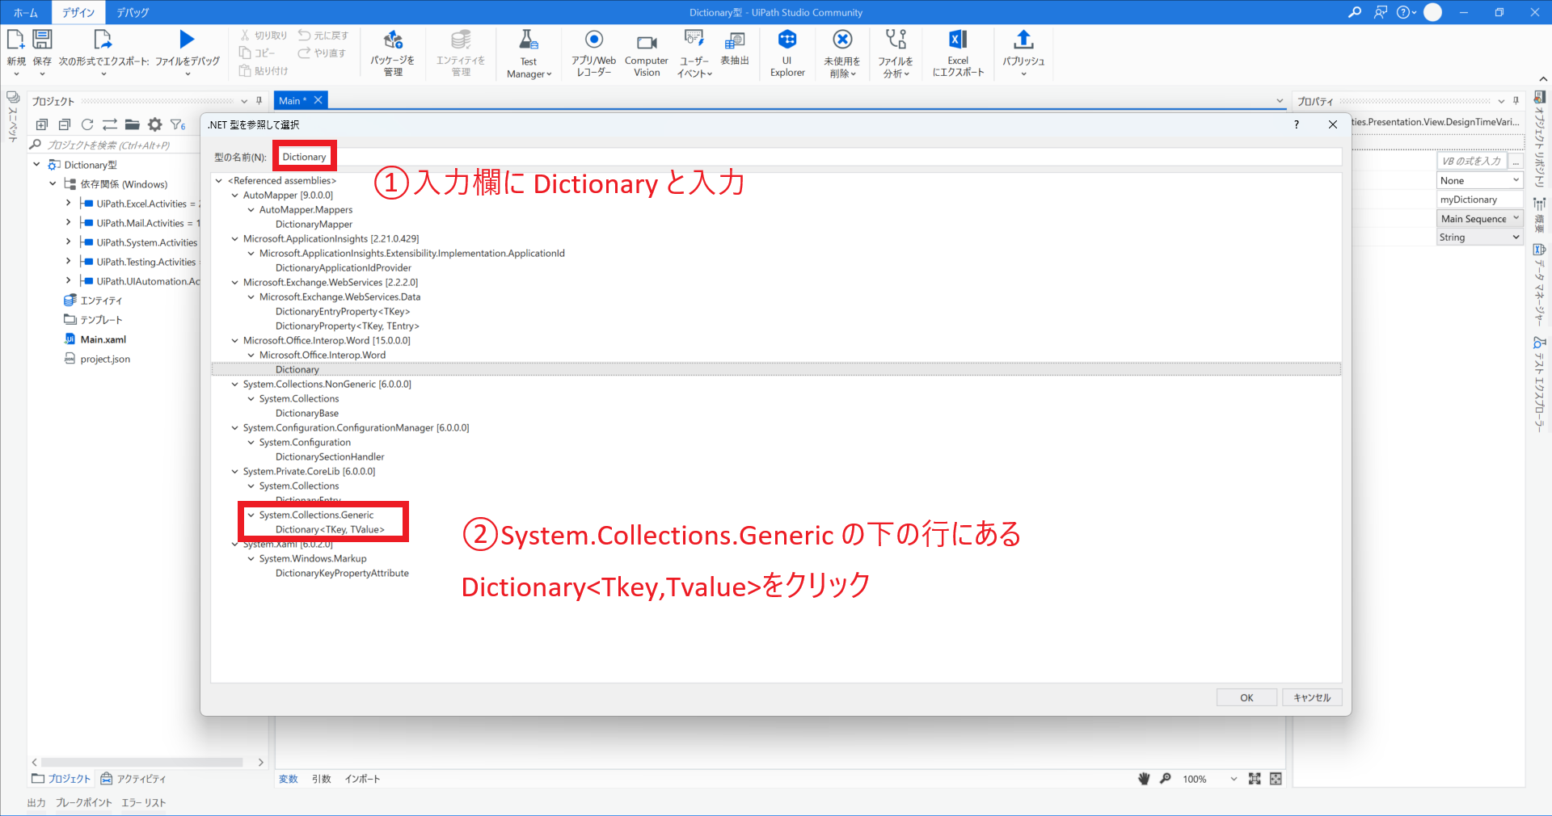Viewport: 1552px width, 816px height.
Task: Click the pan hand tool icon
Action: (1144, 779)
